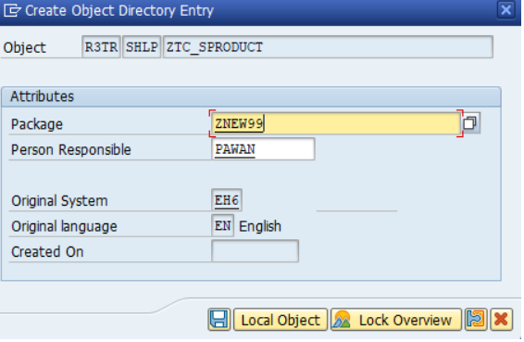Screen dimensions: 524x342
Task: Click the English language description text
Action: click(x=260, y=226)
